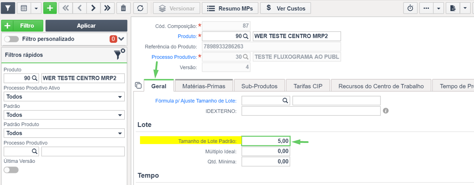The height and width of the screenshot is (185, 474).
Task: Go to last record
Action: click(107, 8)
